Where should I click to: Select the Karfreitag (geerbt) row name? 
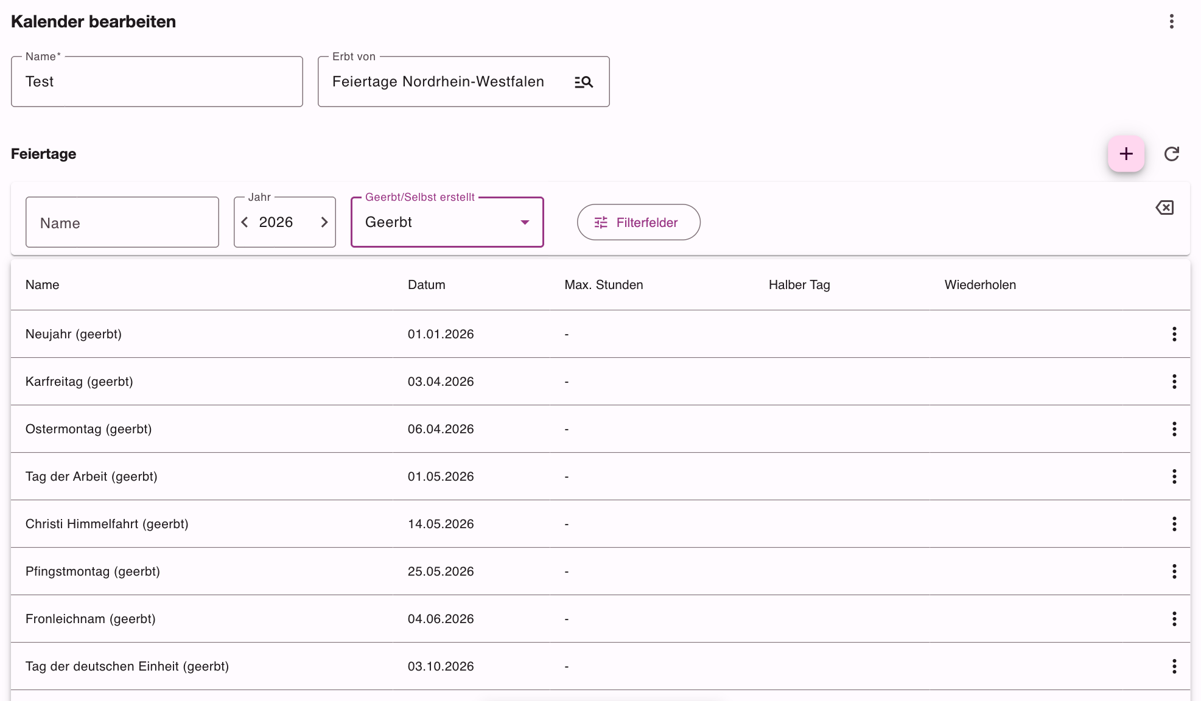tap(79, 382)
